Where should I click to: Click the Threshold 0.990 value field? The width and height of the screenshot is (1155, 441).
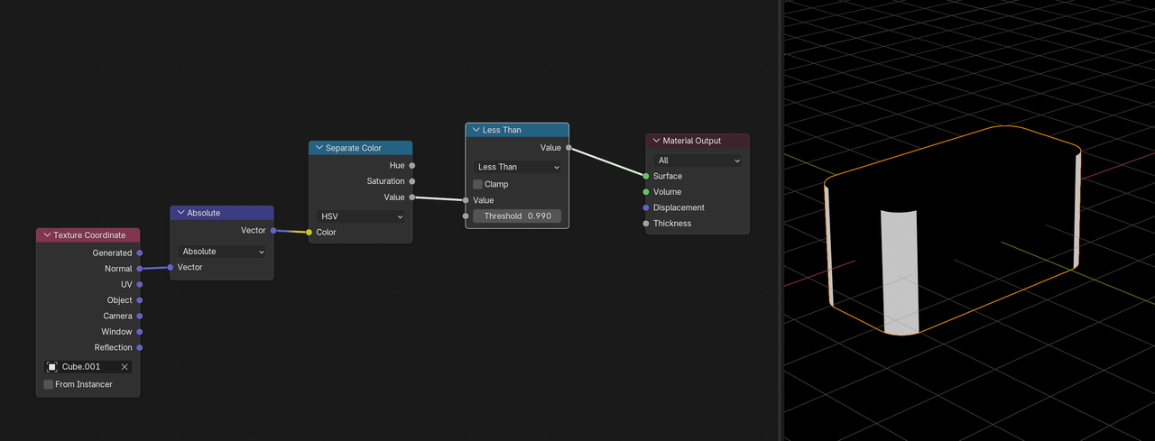[x=517, y=216]
